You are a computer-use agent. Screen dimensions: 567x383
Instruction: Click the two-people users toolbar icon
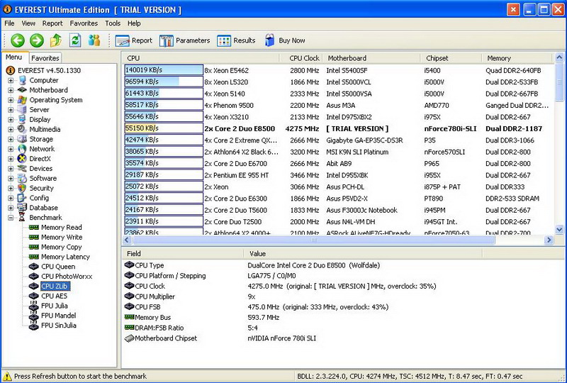pyautogui.click(x=94, y=40)
